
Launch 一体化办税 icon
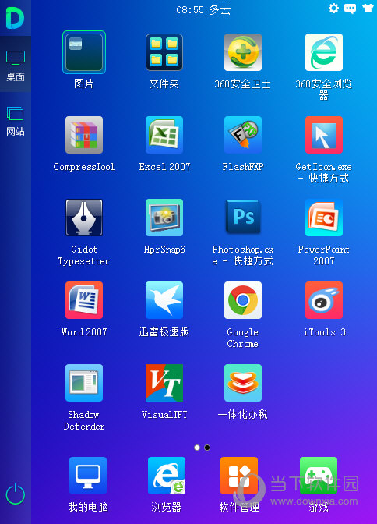pyautogui.click(x=243, y=383)
